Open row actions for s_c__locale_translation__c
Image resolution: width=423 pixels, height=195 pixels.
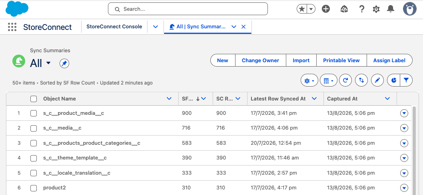(404, 173)
